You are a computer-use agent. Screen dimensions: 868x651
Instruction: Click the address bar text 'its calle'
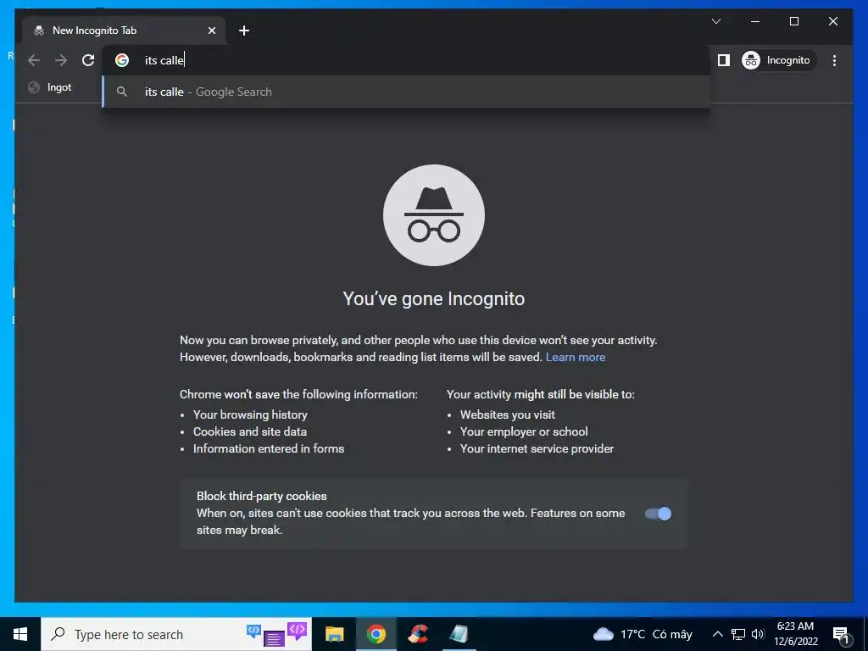coord(164,60)
